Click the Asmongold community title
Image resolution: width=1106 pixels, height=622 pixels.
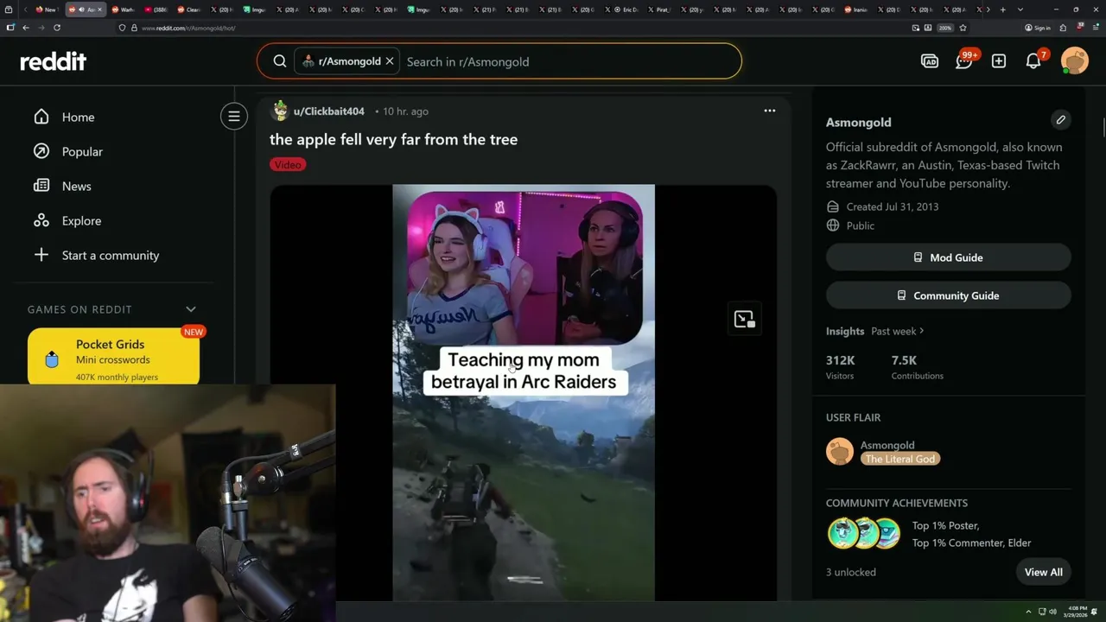[x=858, y=122]
